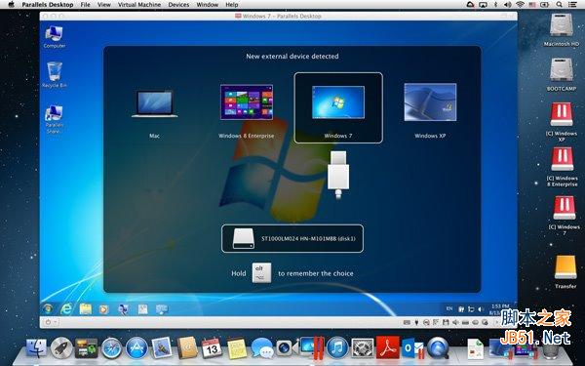Open Finder from the Dock
Image resolution: width=585 pixels, height=366 pixels.
pyautogui.click(x=36, y=347)
